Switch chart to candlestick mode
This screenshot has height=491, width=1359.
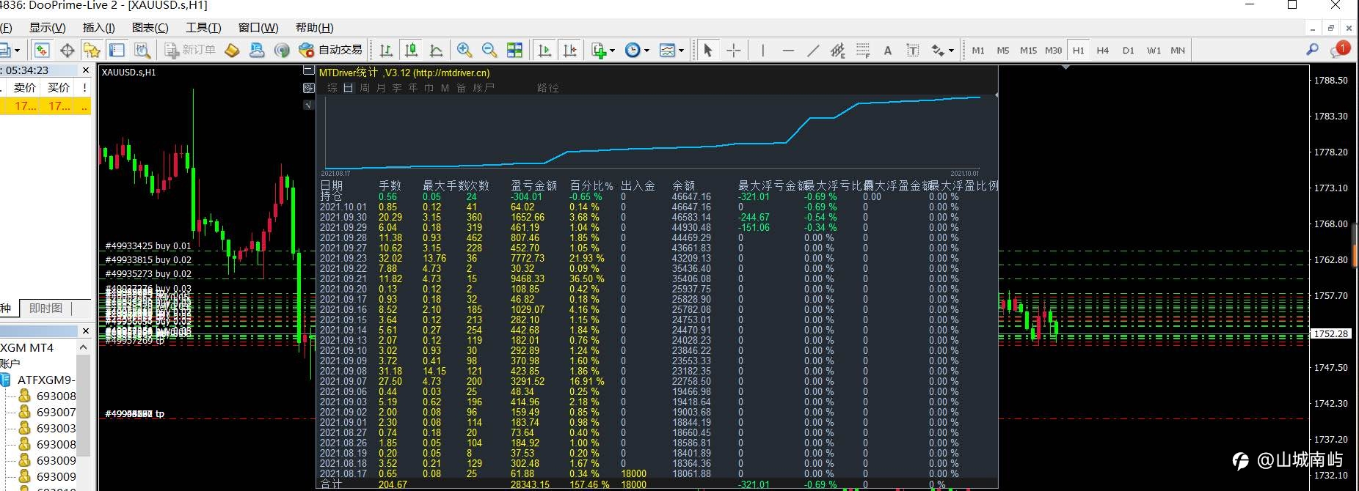click(x=412, y=50)
